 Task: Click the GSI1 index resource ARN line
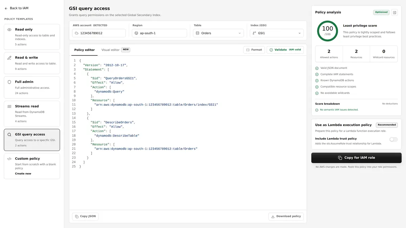click(x=156, y=104)
